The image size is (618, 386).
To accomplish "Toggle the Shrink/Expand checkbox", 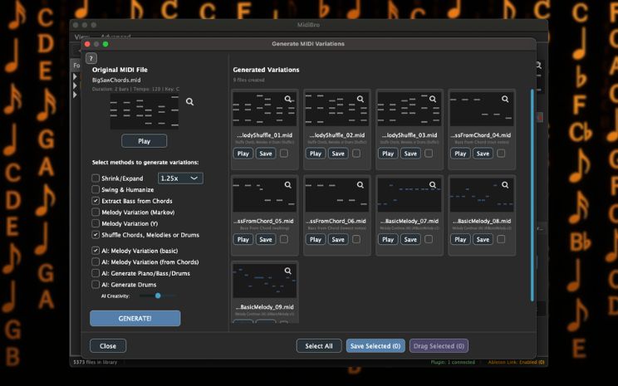I will [96, 178].
